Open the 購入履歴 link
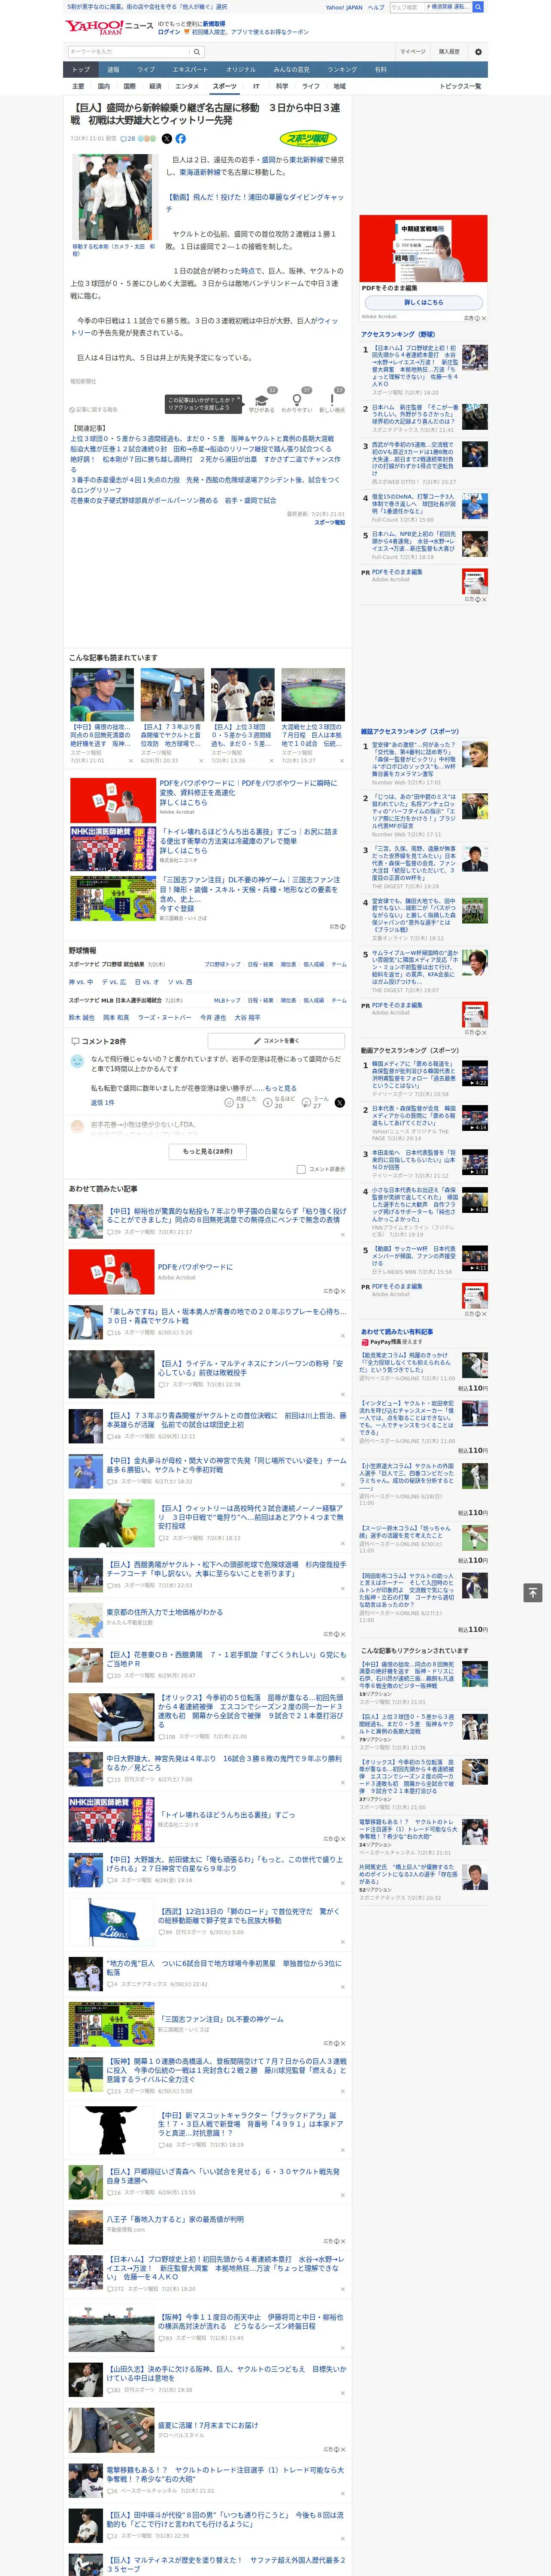Viewport: 551px width, 2576px height. pos(449,52)
